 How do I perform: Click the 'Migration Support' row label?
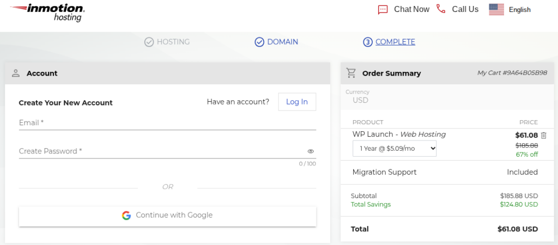(x=384, y=173)
